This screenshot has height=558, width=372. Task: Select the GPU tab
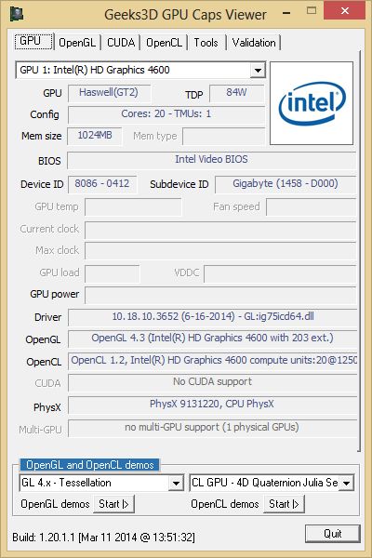point(33,41)
